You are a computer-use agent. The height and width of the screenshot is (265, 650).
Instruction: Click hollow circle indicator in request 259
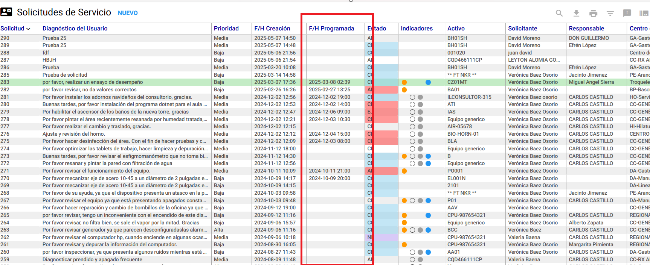pos(412,260)
